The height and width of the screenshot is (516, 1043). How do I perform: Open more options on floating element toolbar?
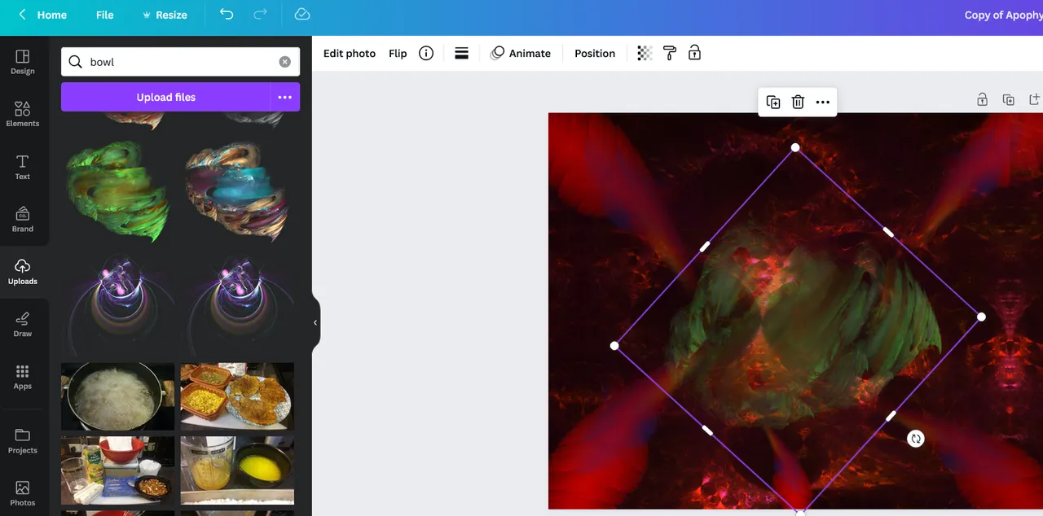(x=823, y=102)
